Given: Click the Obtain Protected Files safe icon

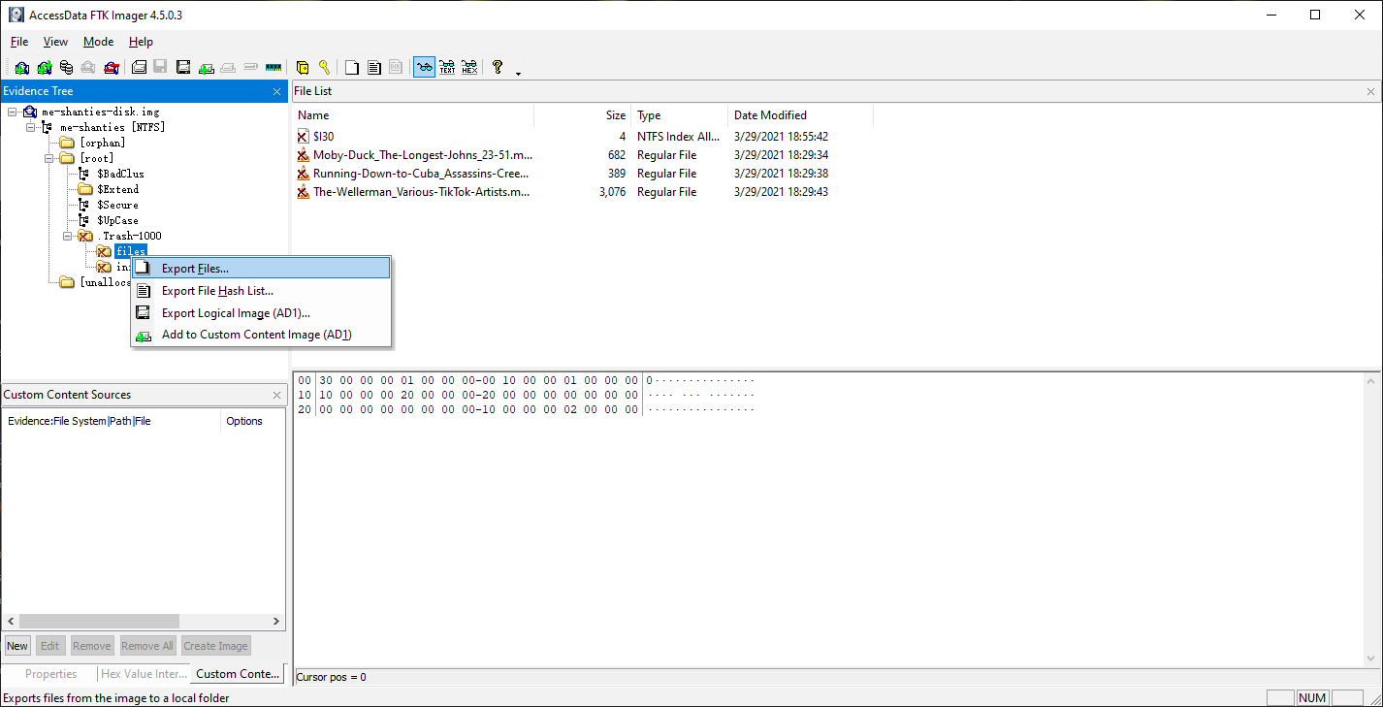Looking at the screenshot, I should pos(303,67).
